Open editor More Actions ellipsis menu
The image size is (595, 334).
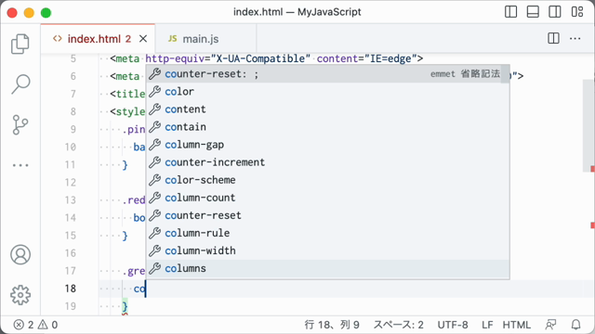coord(575,38)
